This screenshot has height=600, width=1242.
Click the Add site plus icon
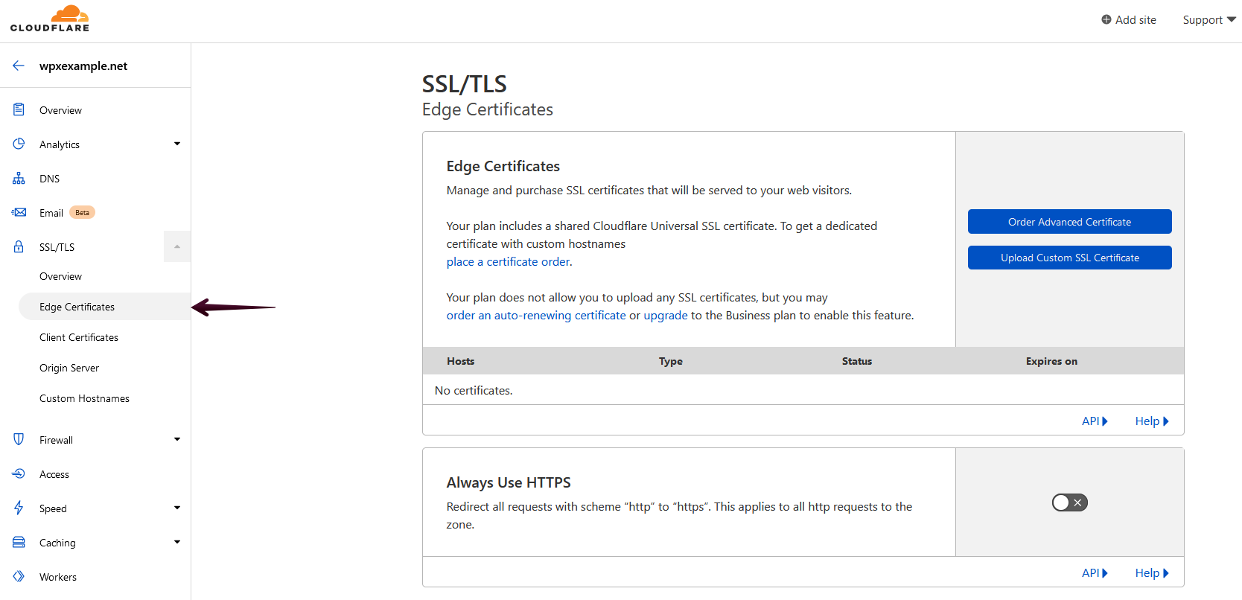(x=1106, y=20)
